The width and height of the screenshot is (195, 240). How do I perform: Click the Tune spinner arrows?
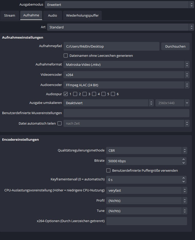pyautogui.click(x=185, y=211)
